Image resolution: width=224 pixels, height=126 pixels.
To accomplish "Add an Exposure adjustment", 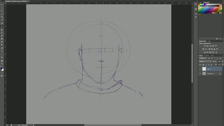I will pyautogui.click(x=213, y=46).
